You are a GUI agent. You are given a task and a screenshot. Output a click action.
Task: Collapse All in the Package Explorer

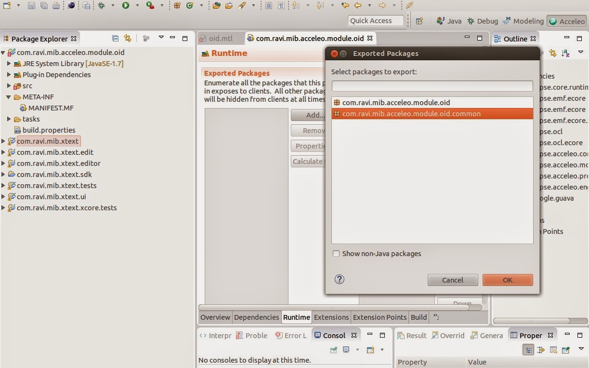point(116,39)
